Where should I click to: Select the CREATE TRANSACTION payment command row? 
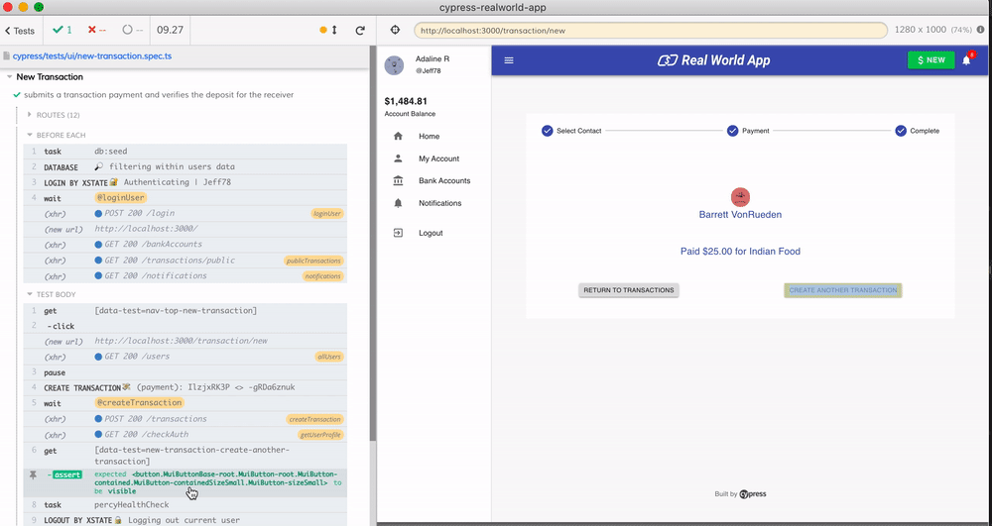(185, 387)
